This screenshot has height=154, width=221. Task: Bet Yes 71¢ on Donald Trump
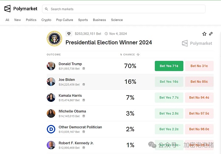169,66
